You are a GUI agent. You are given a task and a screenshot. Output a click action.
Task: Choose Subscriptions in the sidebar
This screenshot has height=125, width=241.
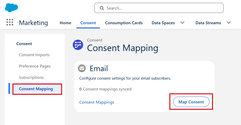click(x=31, y=77)
